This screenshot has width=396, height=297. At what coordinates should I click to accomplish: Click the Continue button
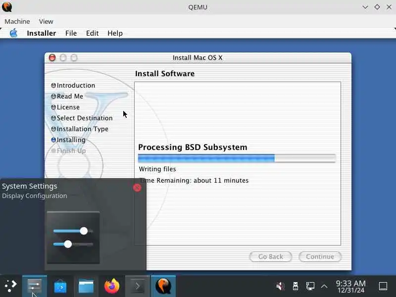pos(320,256)
